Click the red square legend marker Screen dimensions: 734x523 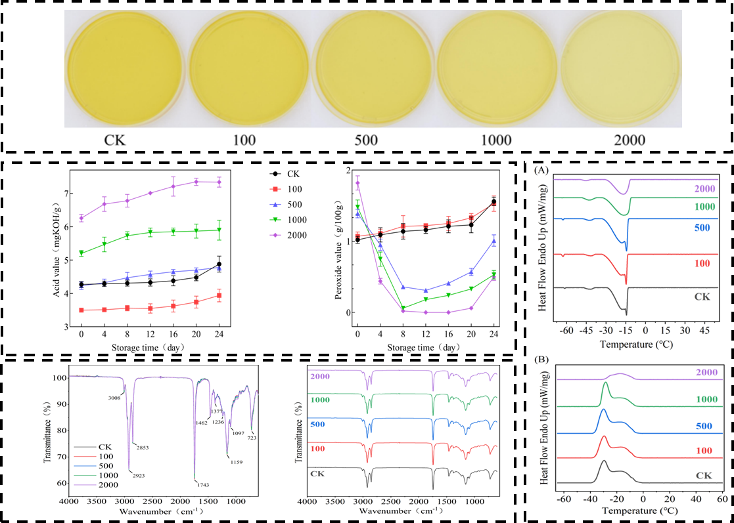[277, 189]
